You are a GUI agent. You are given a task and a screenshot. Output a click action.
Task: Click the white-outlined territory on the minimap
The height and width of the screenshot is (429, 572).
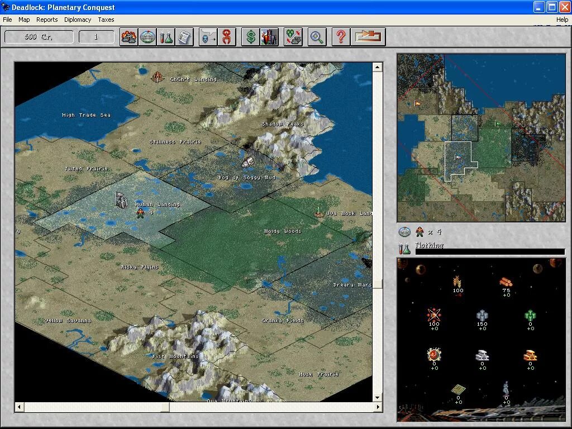click(x=458, y=160)
